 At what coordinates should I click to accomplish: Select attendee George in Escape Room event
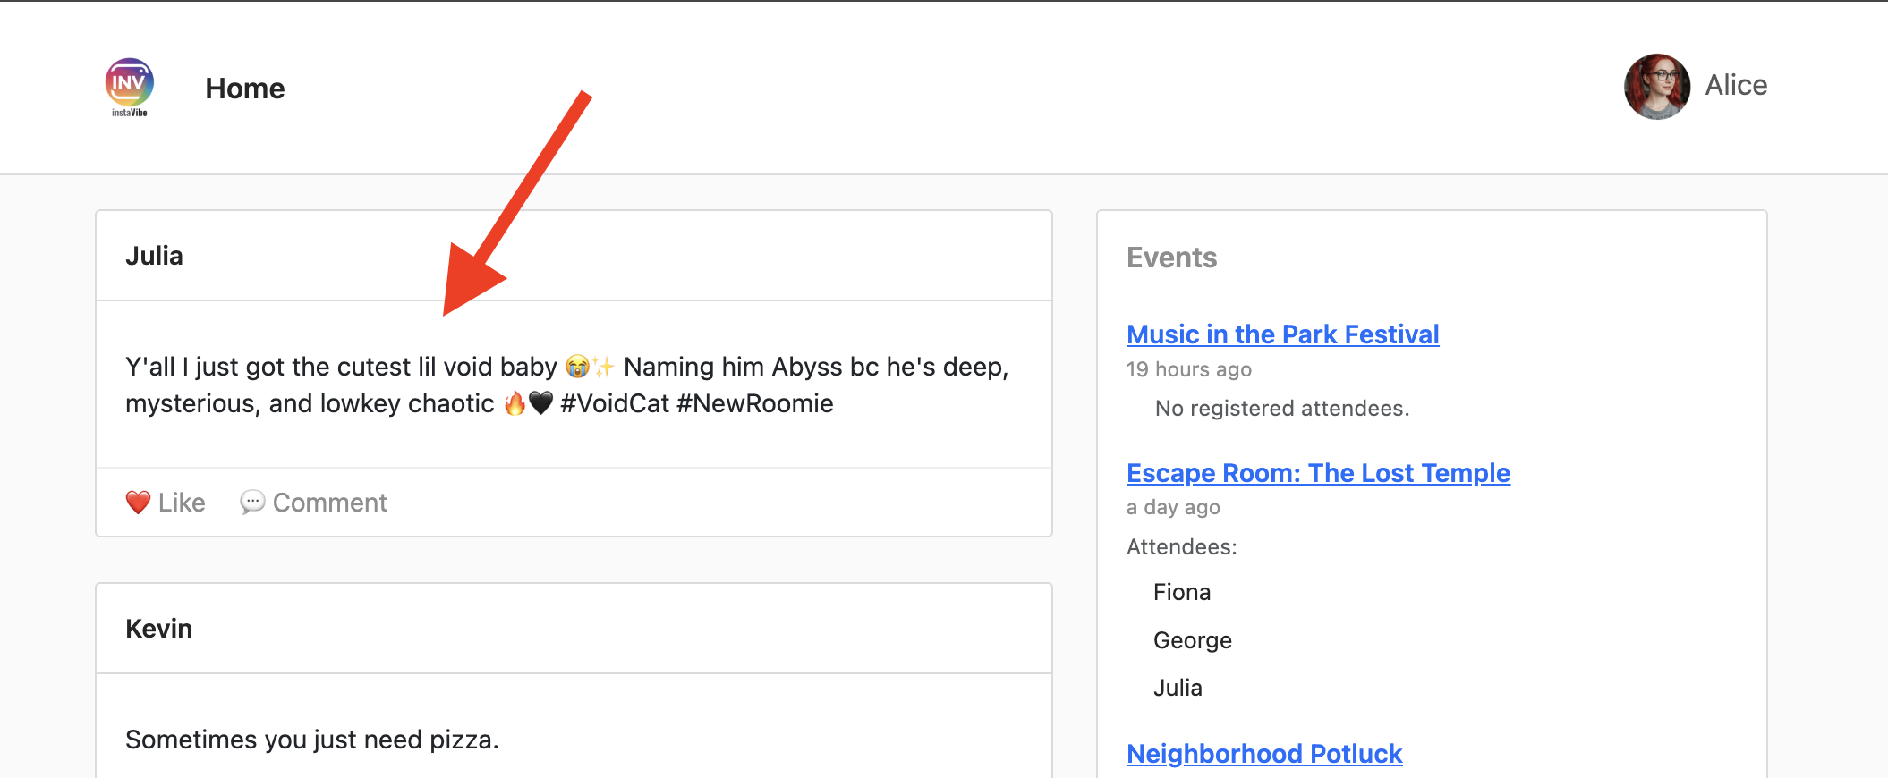pyautogui.click(x=1192, y=640)
